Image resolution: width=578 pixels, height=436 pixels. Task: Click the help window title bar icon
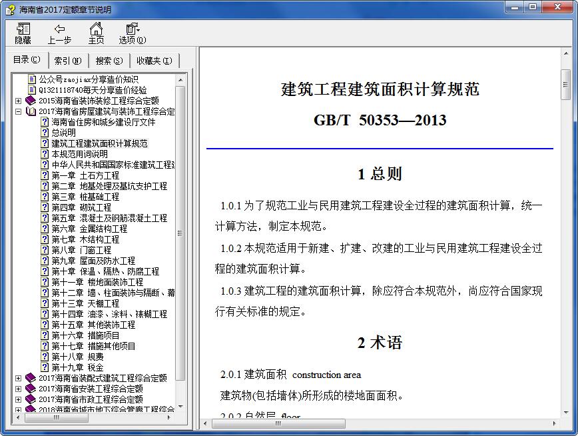10,9
